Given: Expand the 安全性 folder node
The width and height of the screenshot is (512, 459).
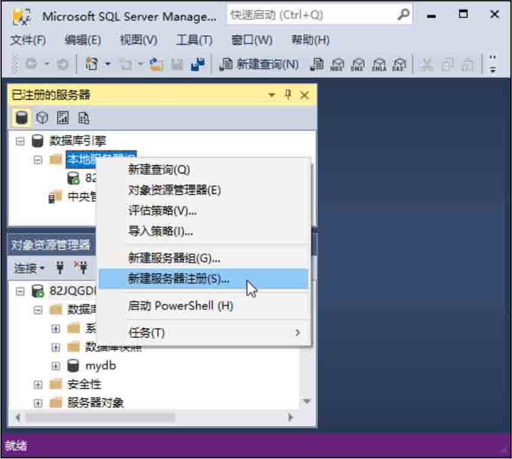Looking at the screenshot, I should tap(38, 385).
